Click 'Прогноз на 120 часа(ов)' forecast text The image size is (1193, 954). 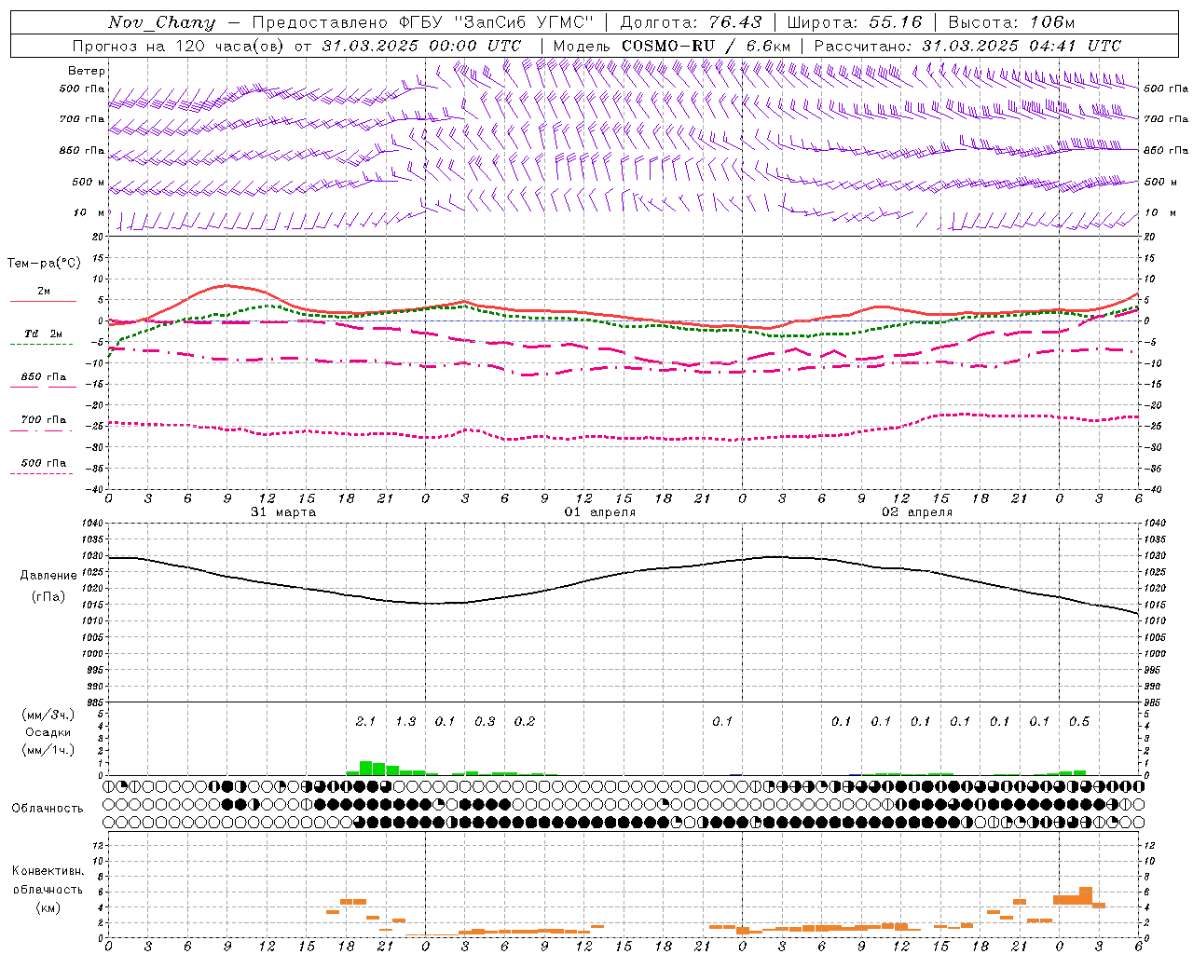pyautogui.click(x=178, y=46)
